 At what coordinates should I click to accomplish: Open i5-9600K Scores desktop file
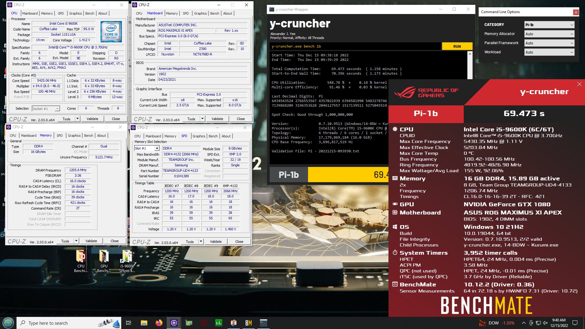127,261
